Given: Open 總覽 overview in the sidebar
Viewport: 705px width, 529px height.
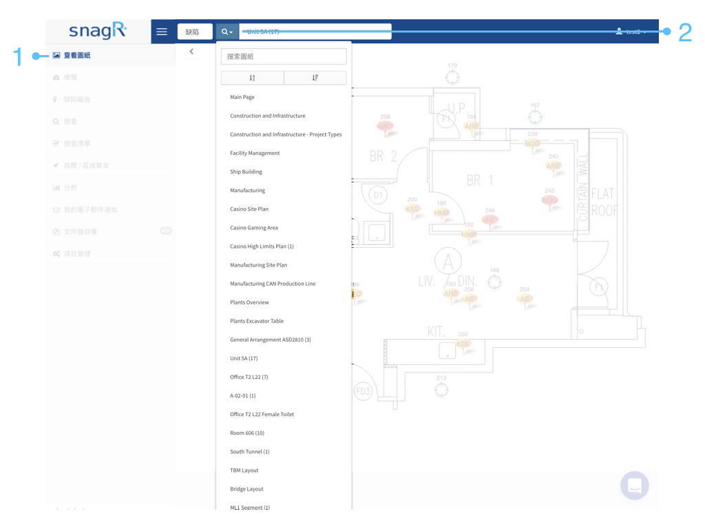Looking at the screenshot, I should pos(110,77).
